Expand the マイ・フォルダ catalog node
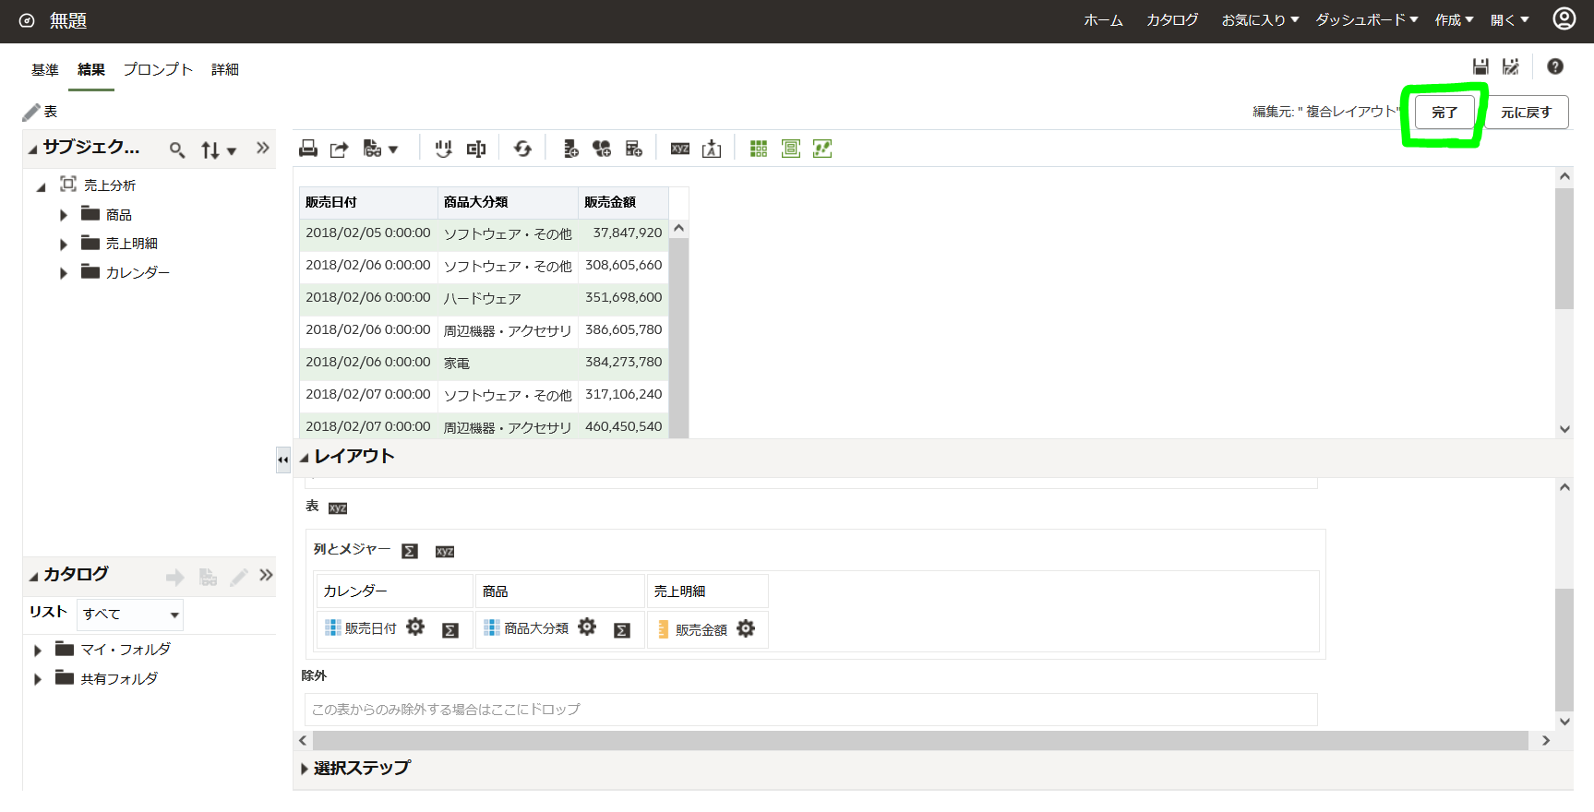The width and height of the screenshot is (1594, 812). 38,651
